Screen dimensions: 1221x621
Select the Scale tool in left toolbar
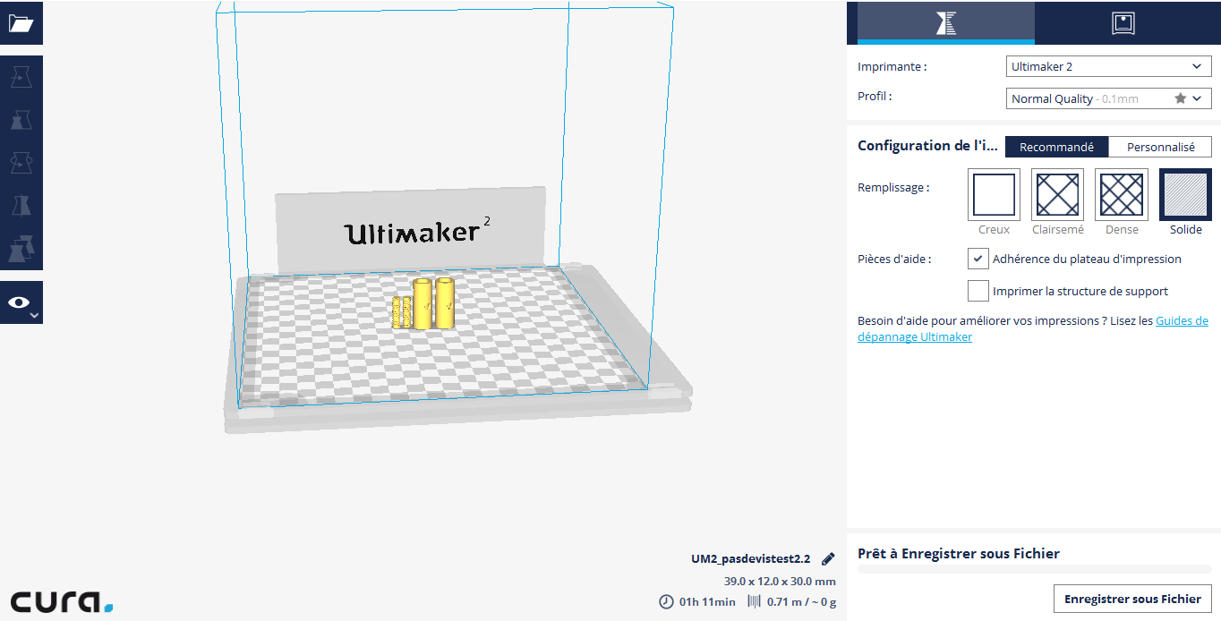[21, 120]
